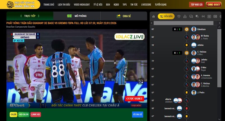Click the football pitch view icon
This screenshot has width=225, height=121.
point(215,16)
